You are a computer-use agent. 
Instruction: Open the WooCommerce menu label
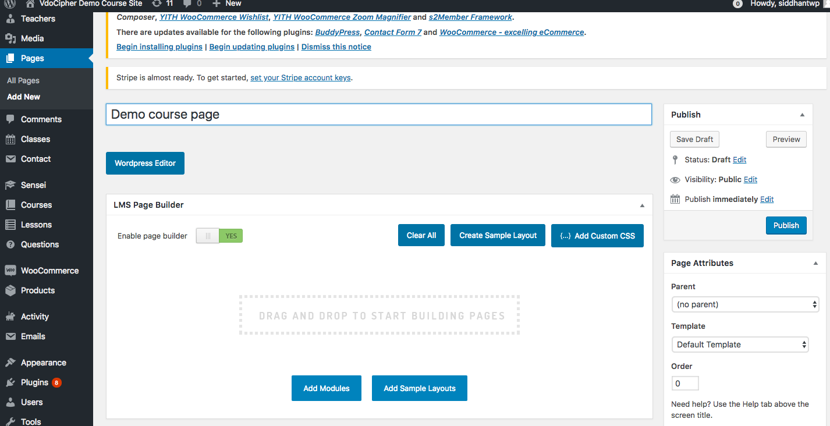[50, 271]
